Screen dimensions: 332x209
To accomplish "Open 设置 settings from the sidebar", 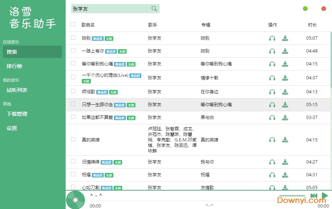I will (x=12, y=128).
